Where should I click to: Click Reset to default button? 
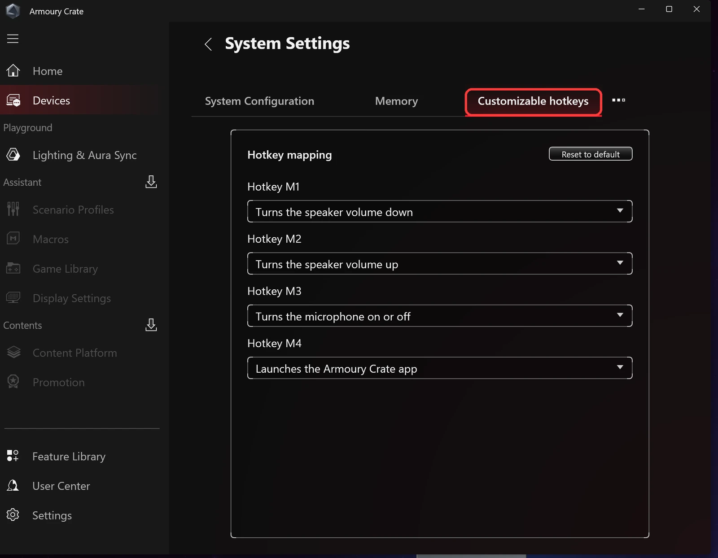tap(591, 154)
